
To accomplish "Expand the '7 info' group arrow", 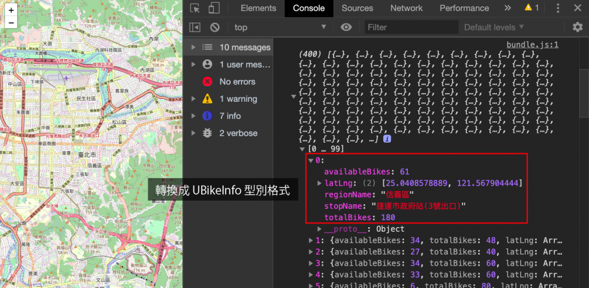I will pyautogui.click(x=193, y=116).
